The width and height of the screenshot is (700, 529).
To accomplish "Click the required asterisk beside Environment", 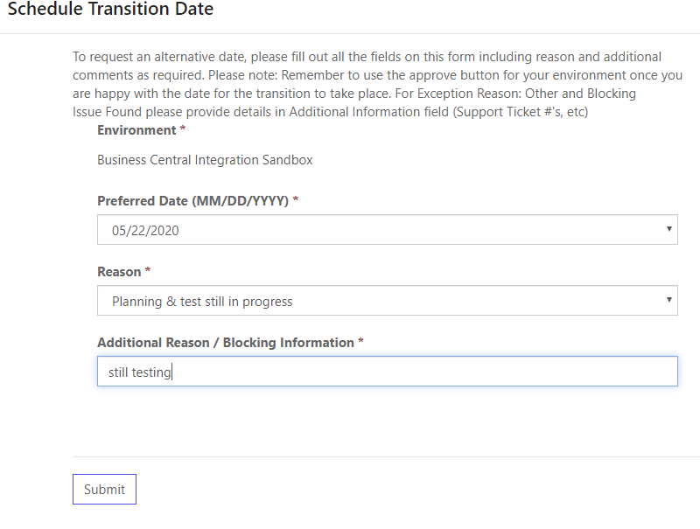I will click(183, 129).
